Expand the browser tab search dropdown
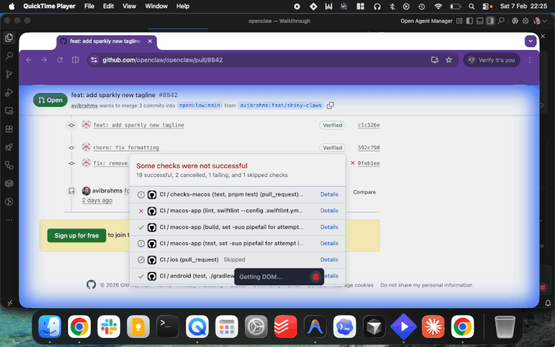The image size is (555, 347). (530, 42)
